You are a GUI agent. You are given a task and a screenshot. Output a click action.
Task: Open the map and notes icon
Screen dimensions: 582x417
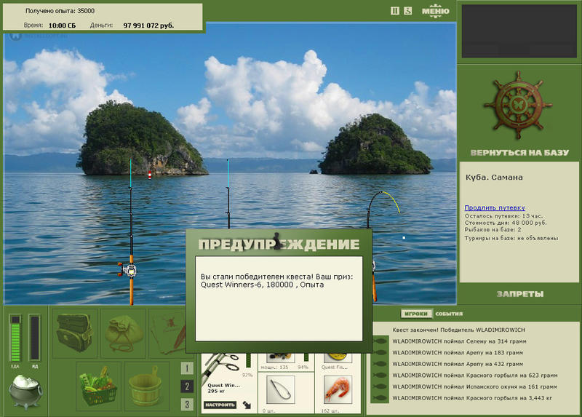167,333
